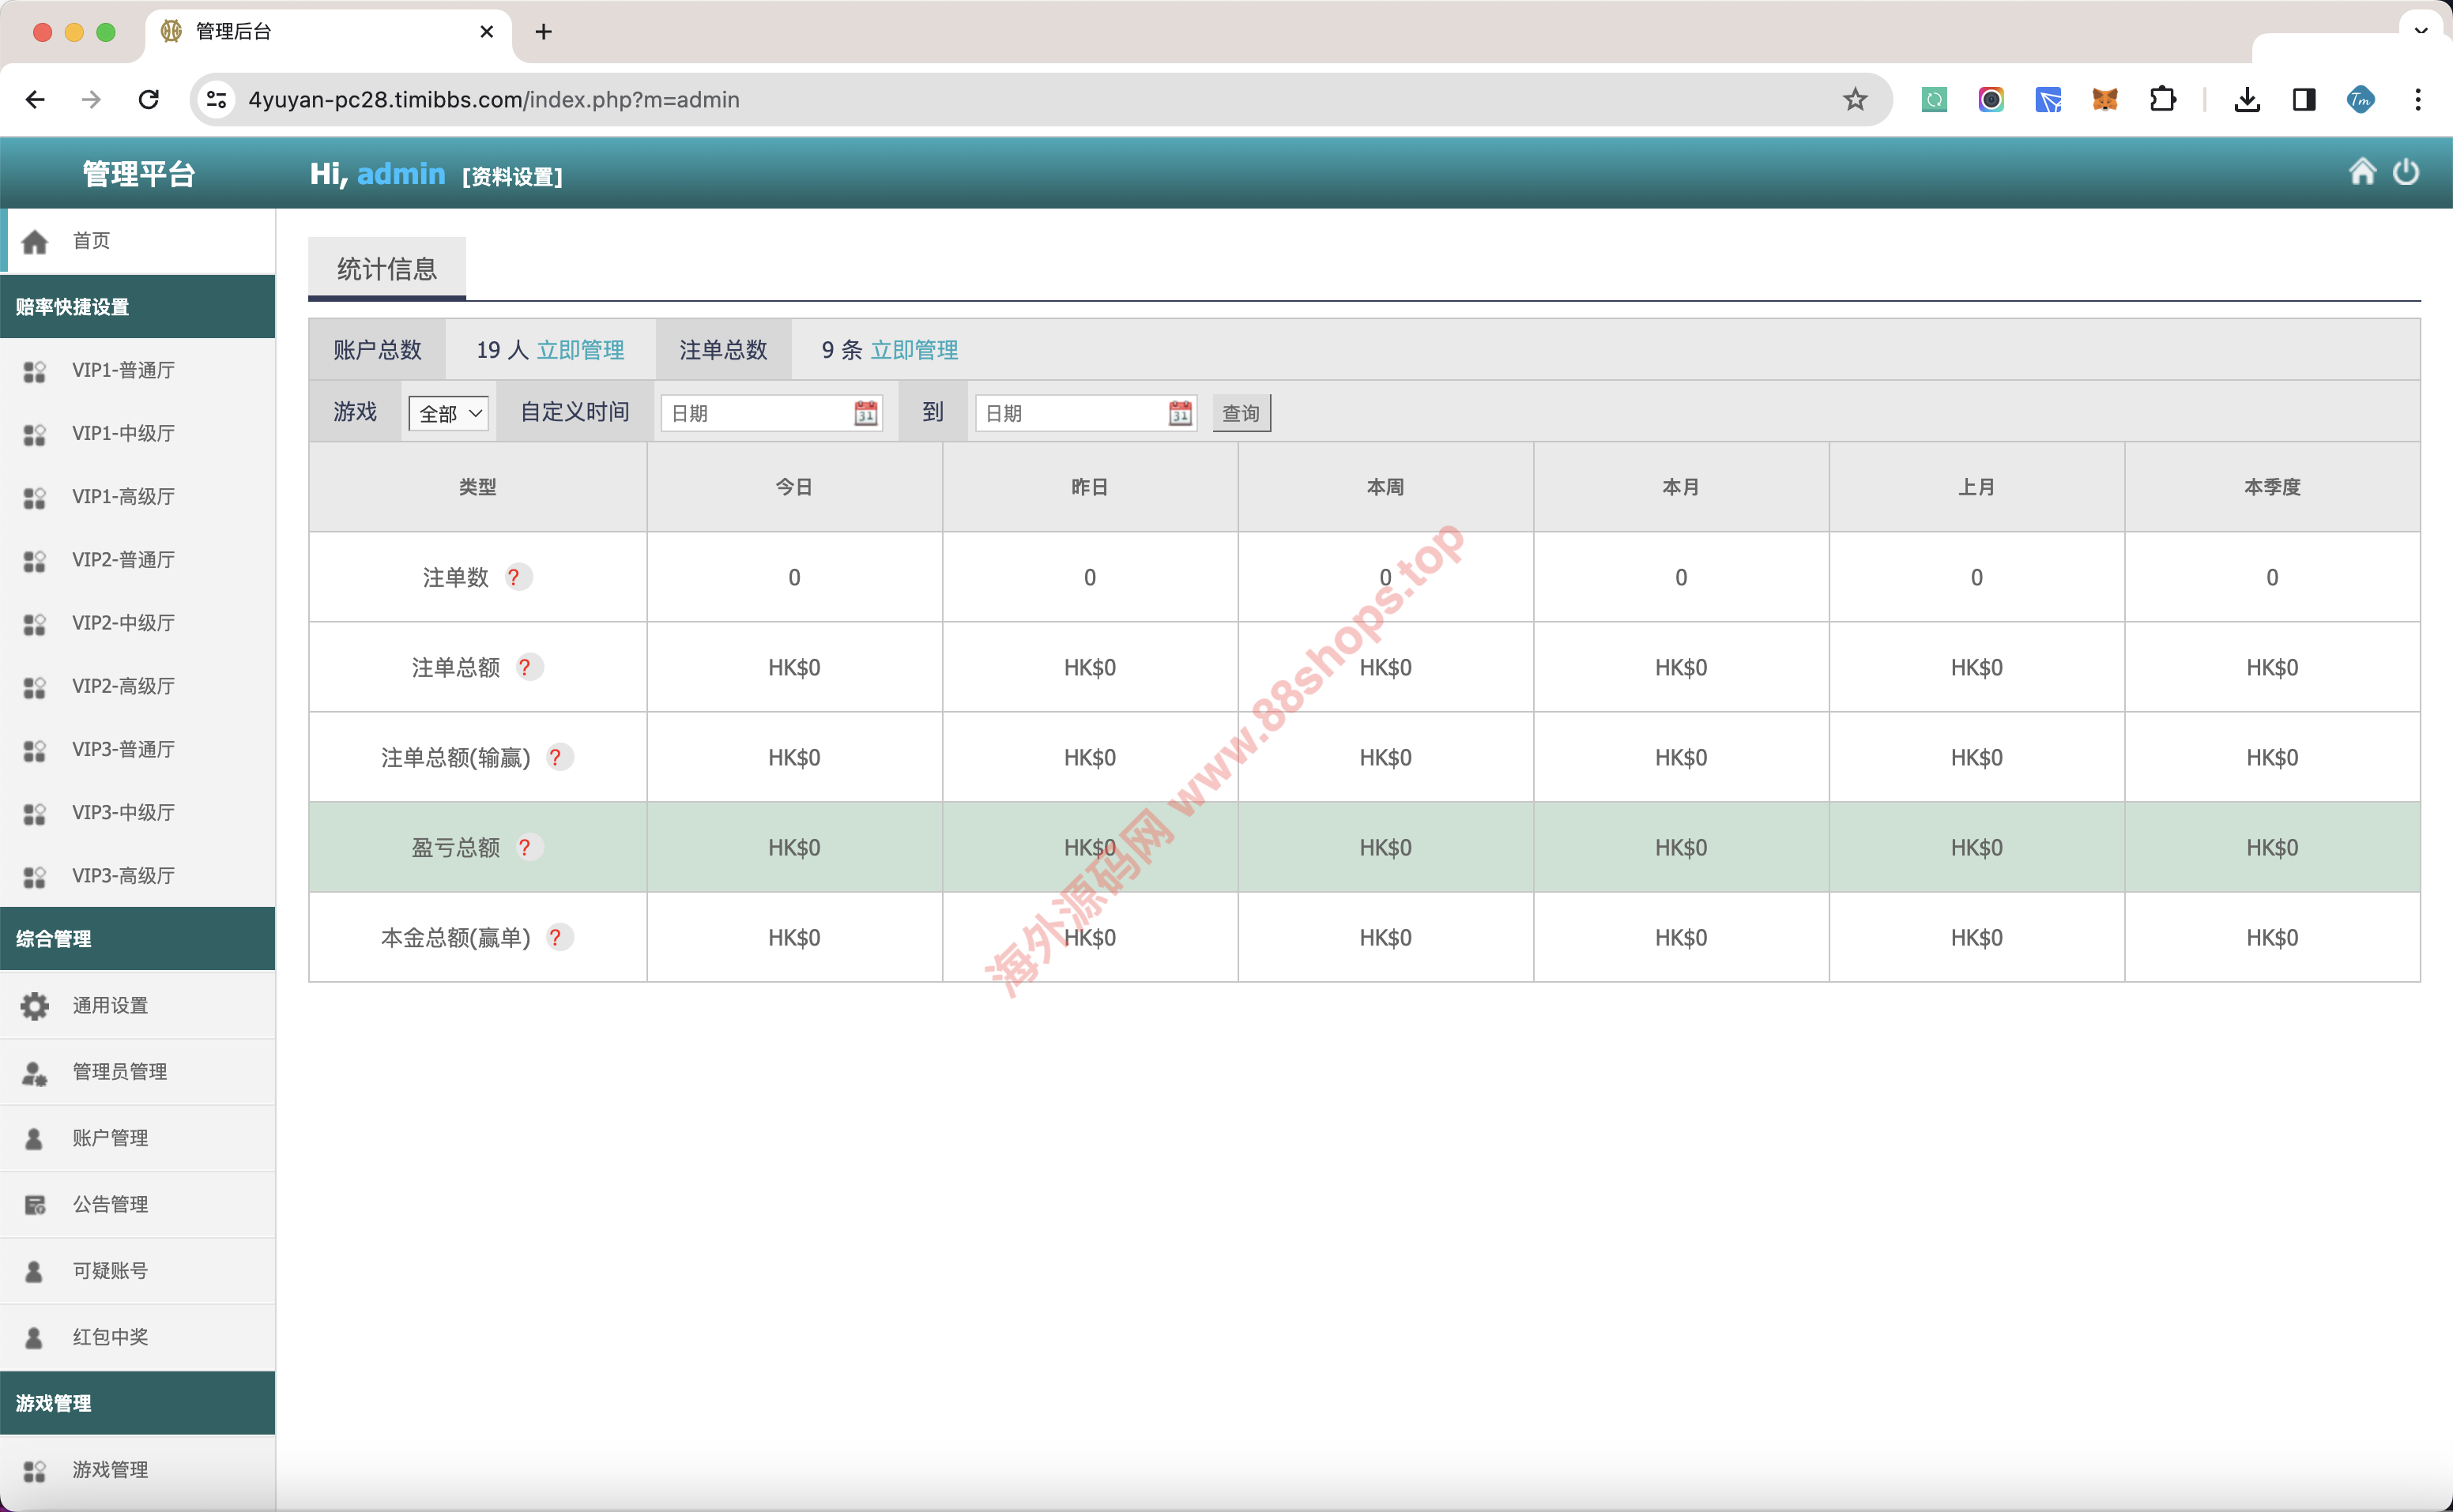Screen dimensions: 2453x1512
Task: Click 立即管理 link next to 19 人
Action: coord(580,350)
